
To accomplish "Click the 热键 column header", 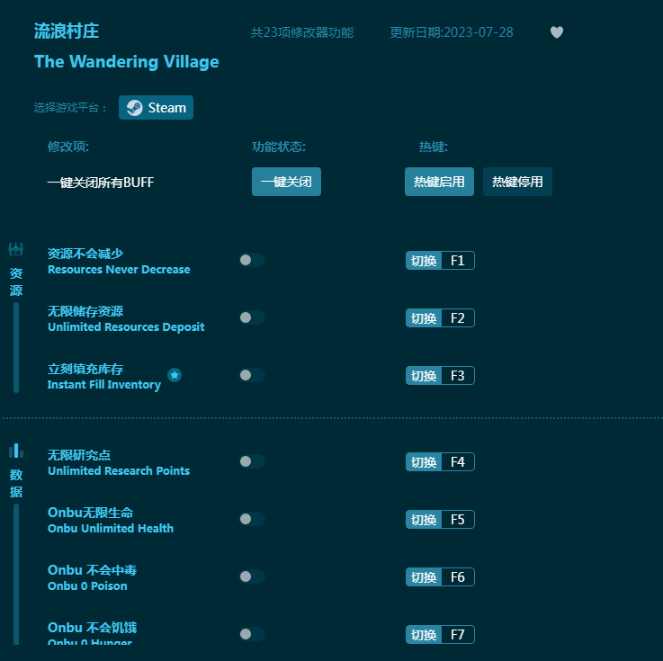I will pyautogui.click(x=433, y=147).
